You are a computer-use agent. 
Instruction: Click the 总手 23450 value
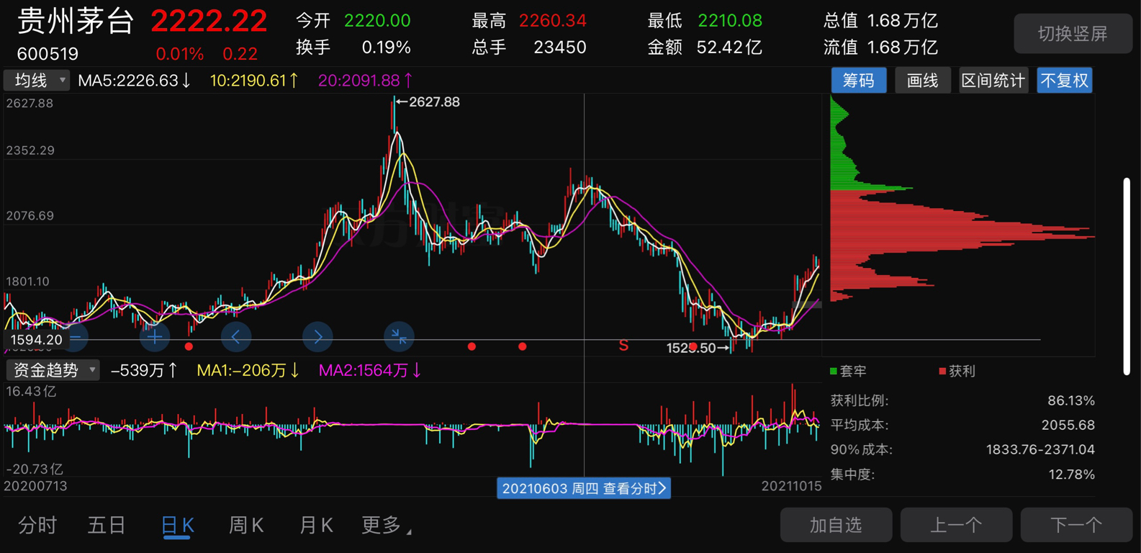pos(560,48)
